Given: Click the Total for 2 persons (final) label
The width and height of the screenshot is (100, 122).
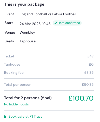Looking at the screenshot, I should 28,98.
